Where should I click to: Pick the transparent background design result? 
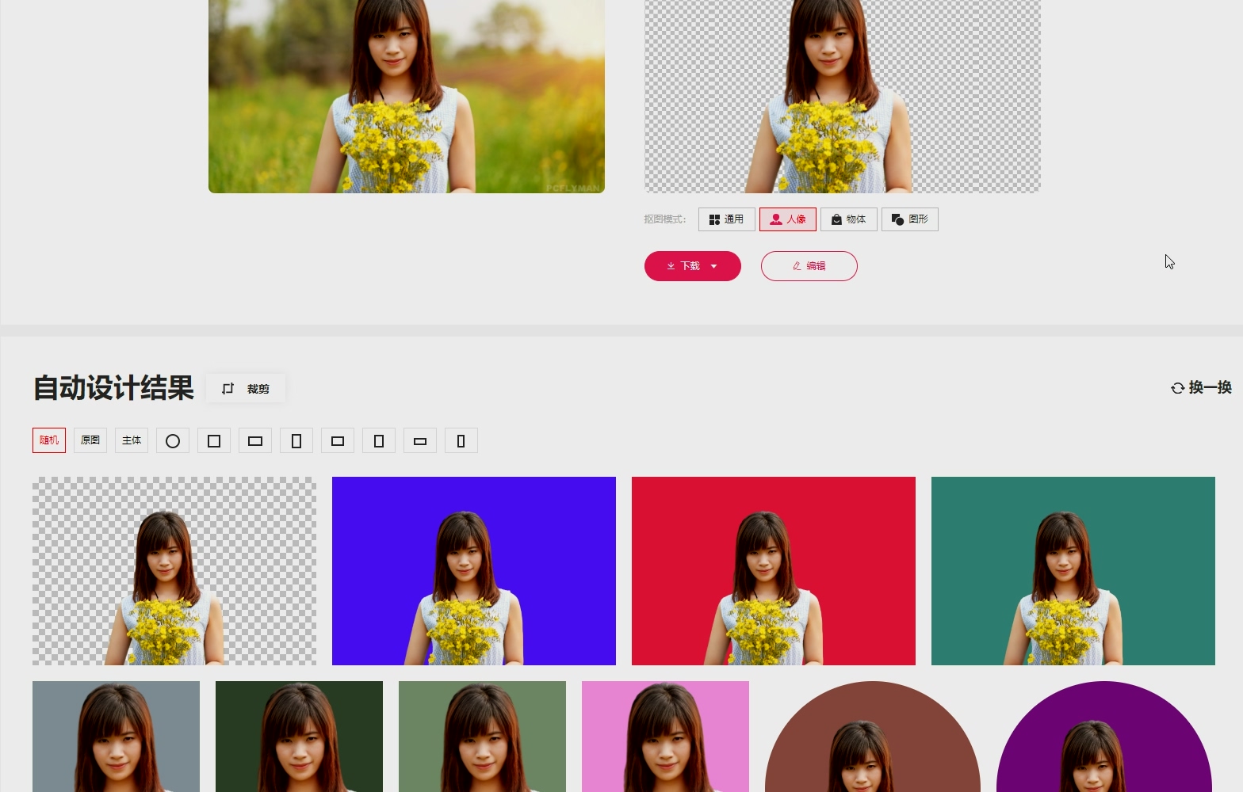pyautogui.click(x=174, y=571)
